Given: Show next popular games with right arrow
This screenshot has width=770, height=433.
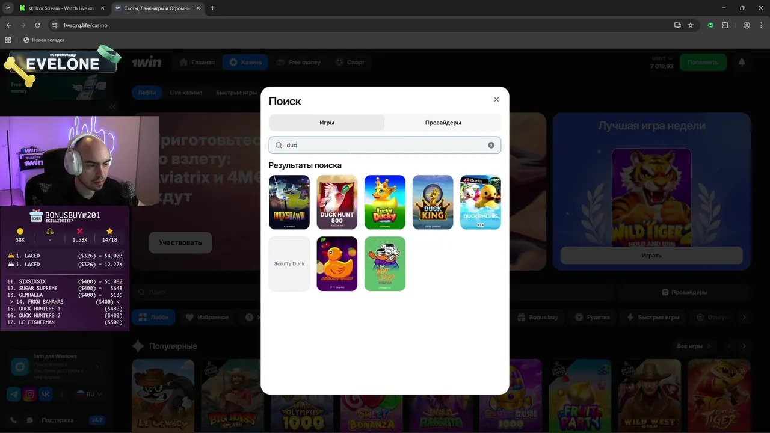Looking at the screenshot, I should point(744,346).
